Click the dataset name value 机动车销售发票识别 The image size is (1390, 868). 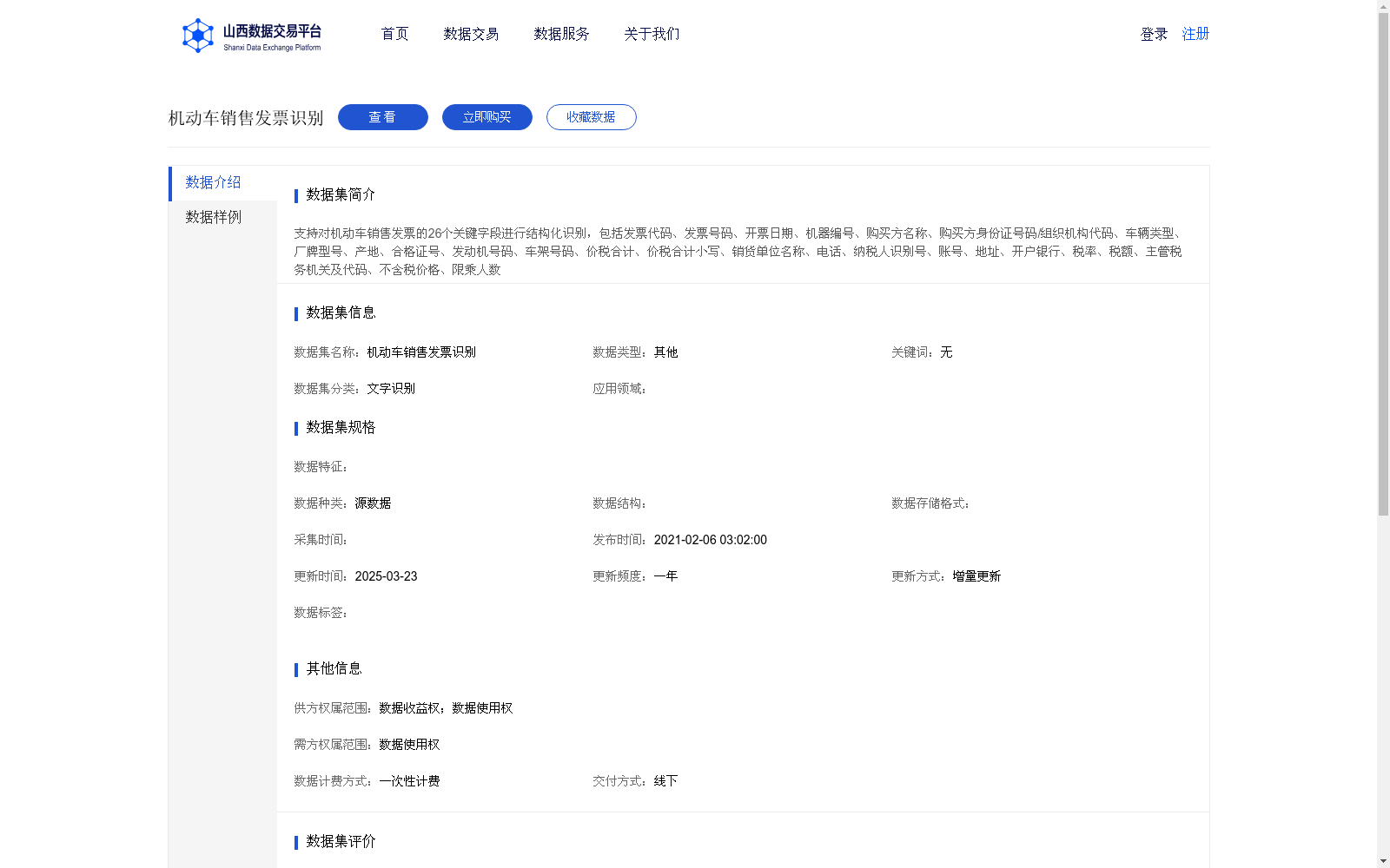pyautogui.click(x=421, y=352)
